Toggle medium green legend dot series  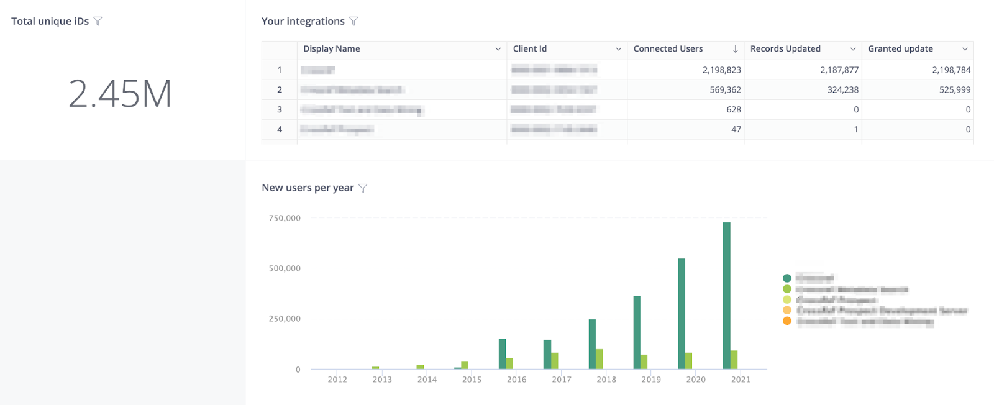[x=787, y=289]
